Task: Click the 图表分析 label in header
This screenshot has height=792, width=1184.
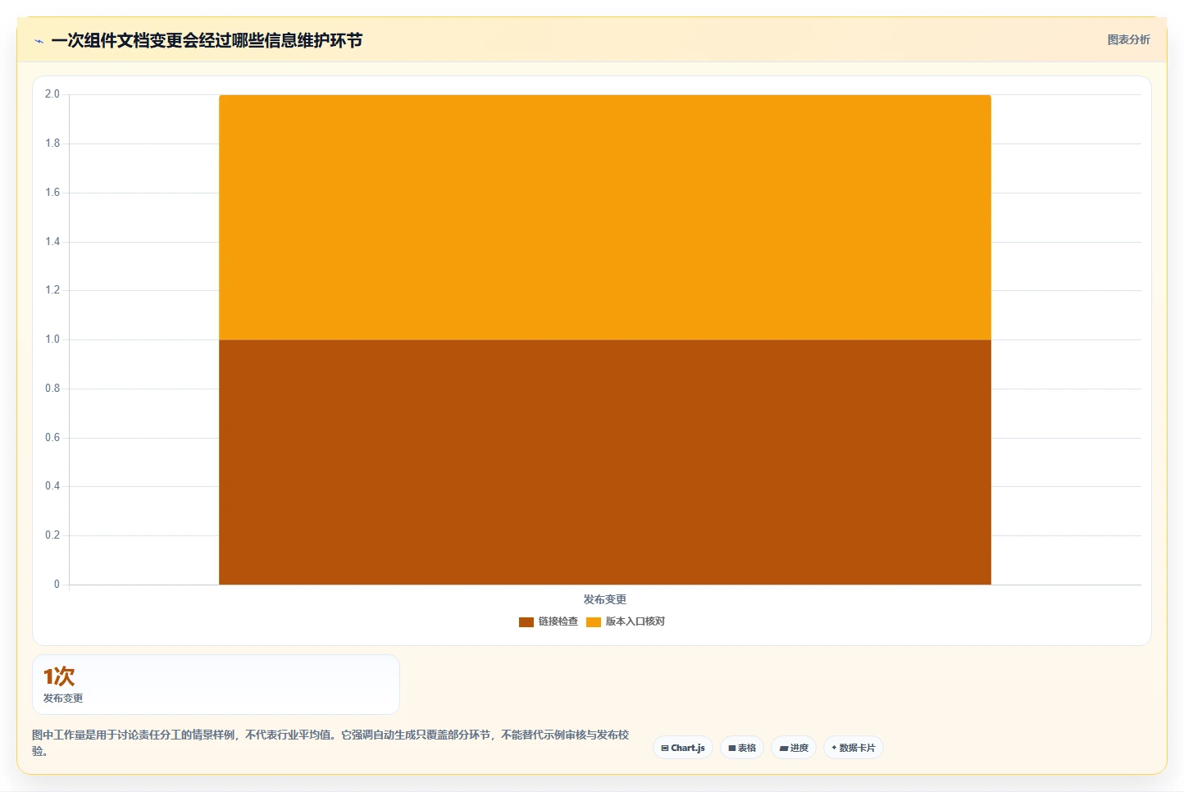Action: 1128,39
